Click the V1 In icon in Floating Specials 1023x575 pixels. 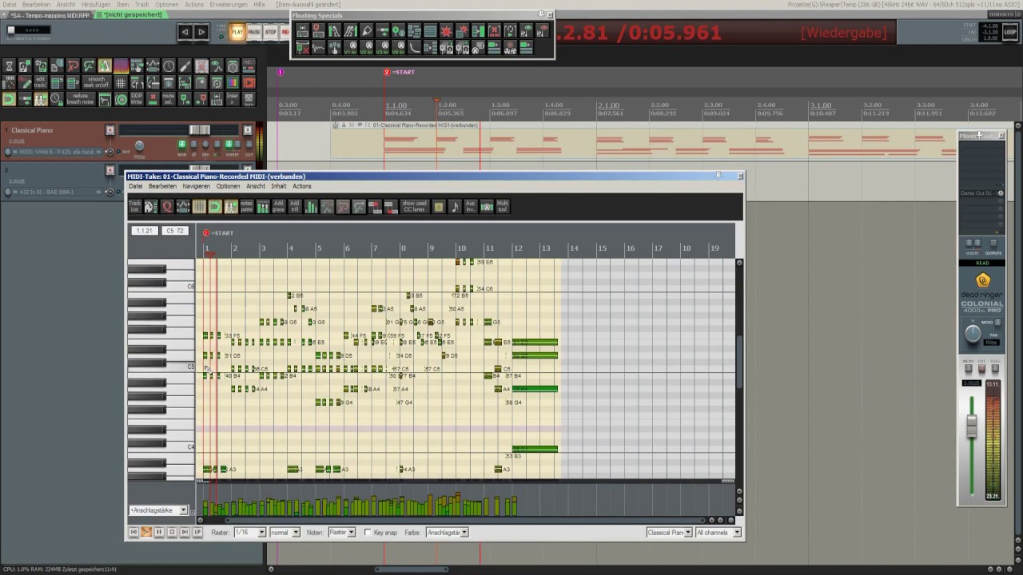[352, 48]
